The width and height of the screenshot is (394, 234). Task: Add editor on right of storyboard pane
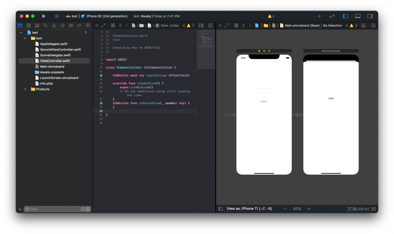[x=373, y=25]
